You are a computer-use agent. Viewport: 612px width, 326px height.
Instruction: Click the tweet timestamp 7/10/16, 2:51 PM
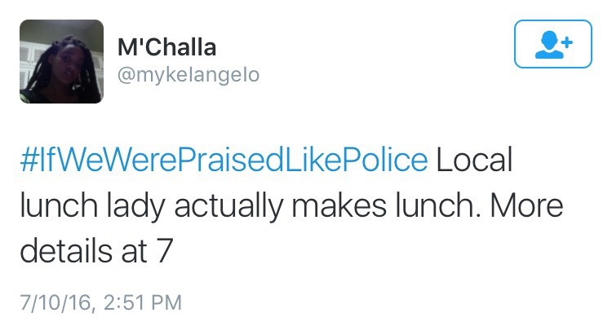point(100,302)
